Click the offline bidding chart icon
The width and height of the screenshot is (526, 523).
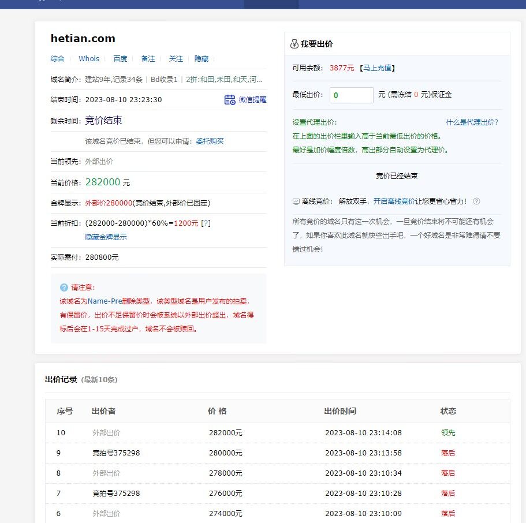tap(296, 201)
